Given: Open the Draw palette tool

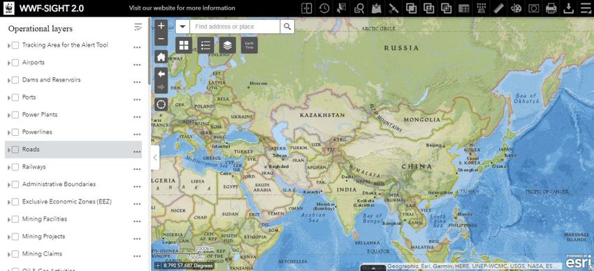Looking at the screenshot, I should pyautogui.click(x=516, y=8).
